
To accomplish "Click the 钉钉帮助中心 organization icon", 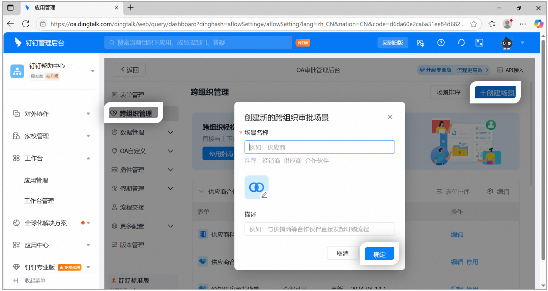I will pos(17,71).
